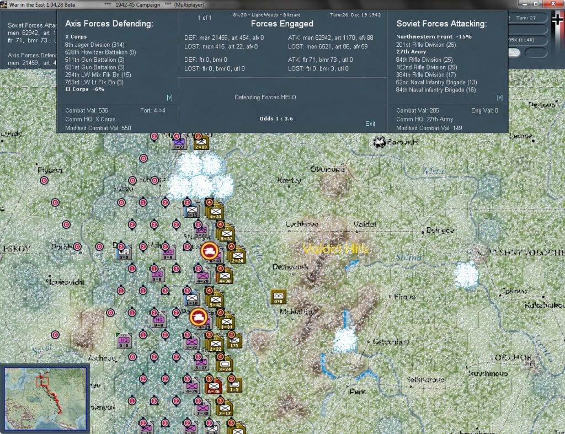
Task: Click the 'Turn:26 Dec 19 1942' date text
Action: click(355, 15)
